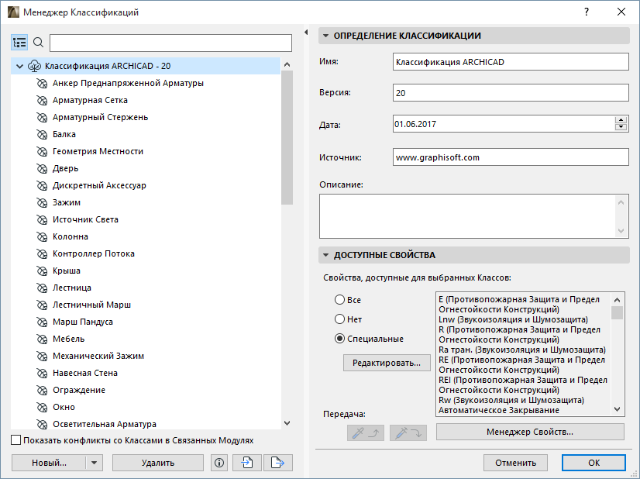Collapse the ДОСТУПНЫЕ СВОЙСТВА section
Screen dimensions: 640x479
click(x=325, y=255)
